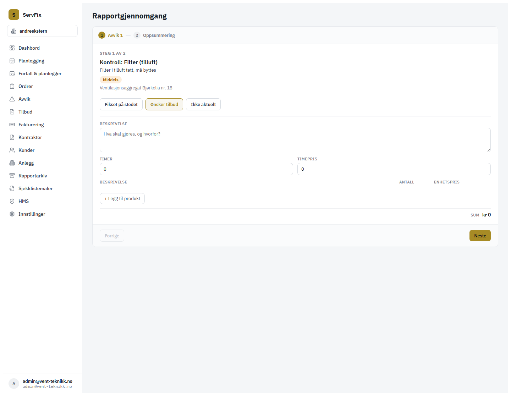511x396 pixels.
Task: Go to the Oppsummering step
Action: click(154, 35)
